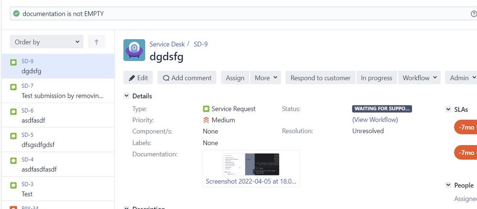Click the Medium priority icon
This screenshot has width=477, height=209.
pyautogui.click(x=206, y=120)
